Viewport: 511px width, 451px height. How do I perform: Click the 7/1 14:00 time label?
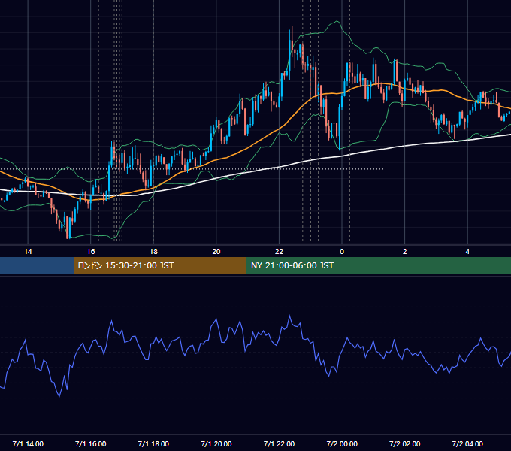(28, 443)
